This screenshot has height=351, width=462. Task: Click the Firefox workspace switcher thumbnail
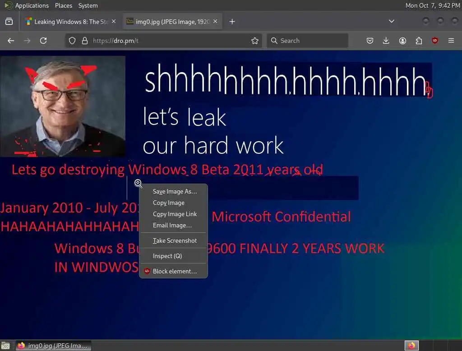[411, 346]
